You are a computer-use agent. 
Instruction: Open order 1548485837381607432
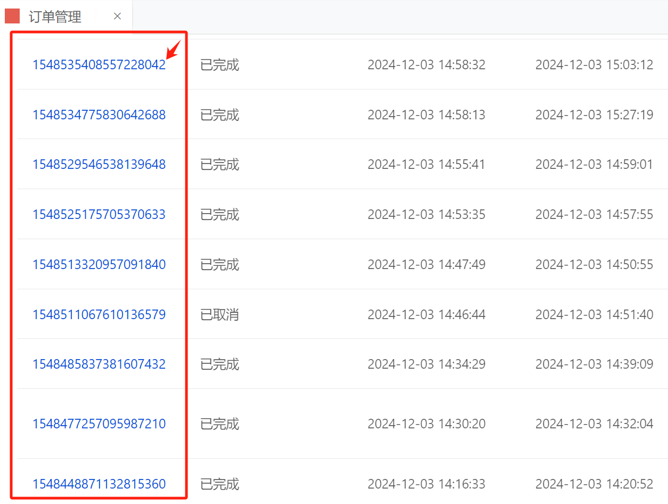coord(99,364)
